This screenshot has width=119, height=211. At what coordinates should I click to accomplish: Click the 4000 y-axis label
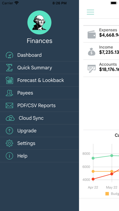pos(86,180)
